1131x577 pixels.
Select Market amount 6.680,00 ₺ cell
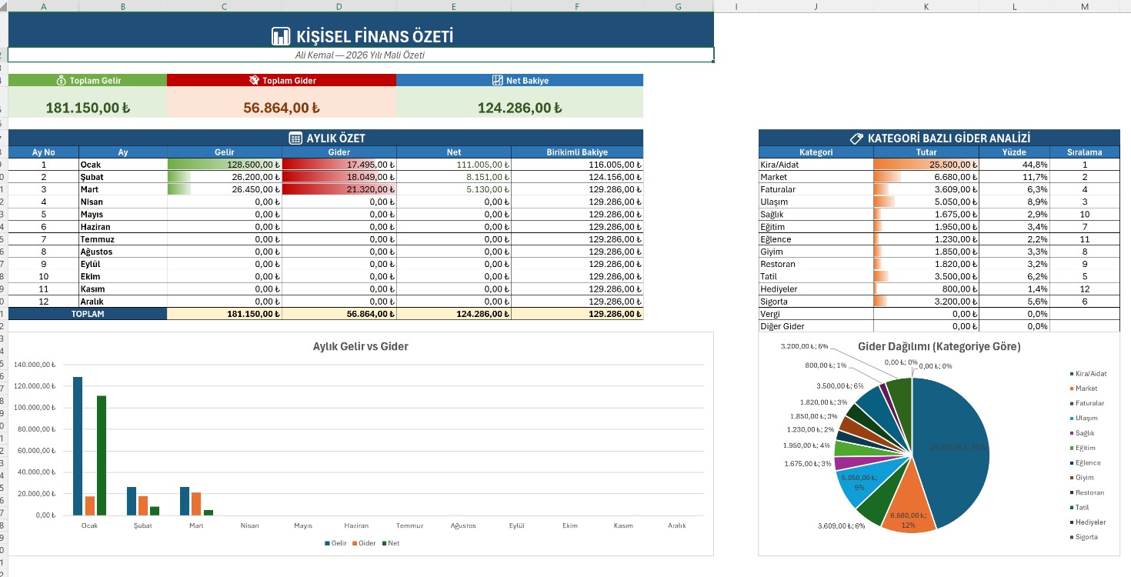[x=926, y=177]
